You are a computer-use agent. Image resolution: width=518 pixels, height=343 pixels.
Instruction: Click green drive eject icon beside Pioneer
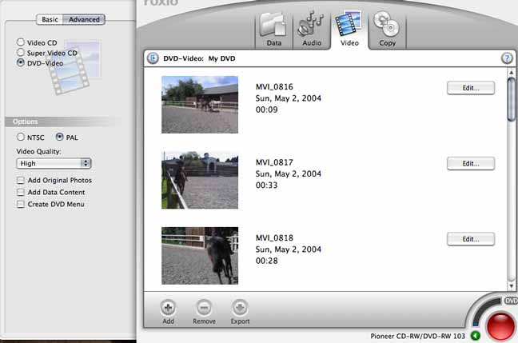pos(476,336)
